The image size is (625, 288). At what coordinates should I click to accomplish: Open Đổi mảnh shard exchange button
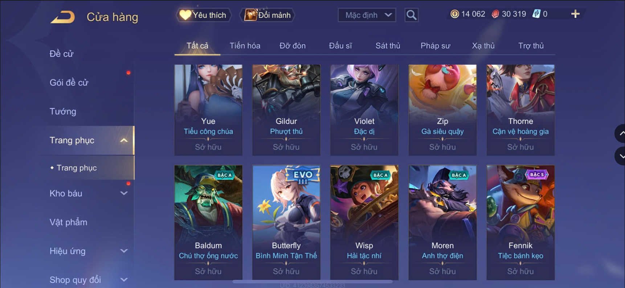pos(267,15)
